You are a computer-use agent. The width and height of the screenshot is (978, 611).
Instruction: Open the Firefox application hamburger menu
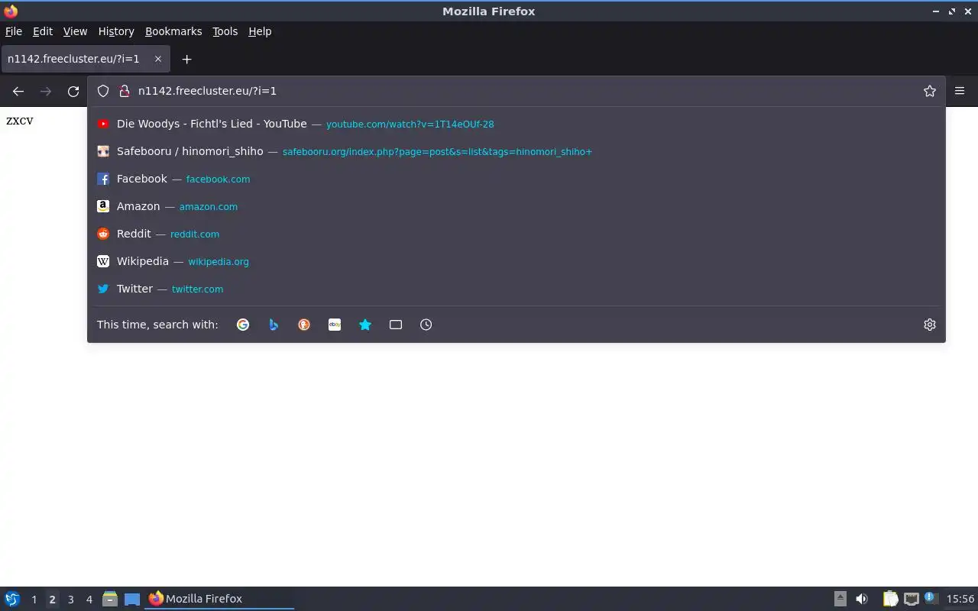coord(960,91)
